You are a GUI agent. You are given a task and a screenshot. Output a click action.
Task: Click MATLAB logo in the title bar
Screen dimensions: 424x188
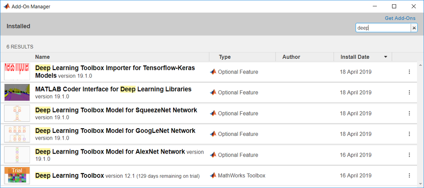pos(6,6)
